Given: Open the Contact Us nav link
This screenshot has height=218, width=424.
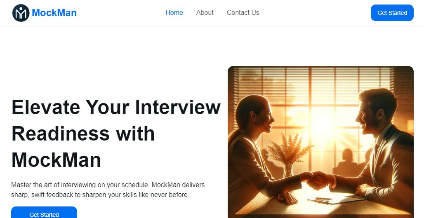Looking at the screenshot, I should [243, 13].
